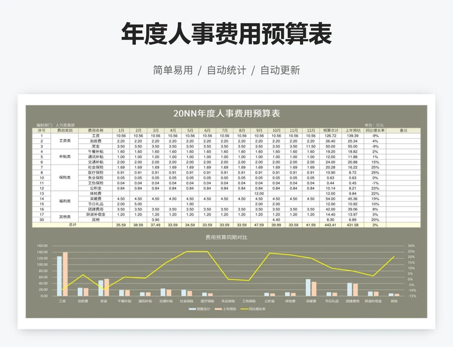
Task: Select the orange 工资 bar in the chart
Action: [65, 274]
